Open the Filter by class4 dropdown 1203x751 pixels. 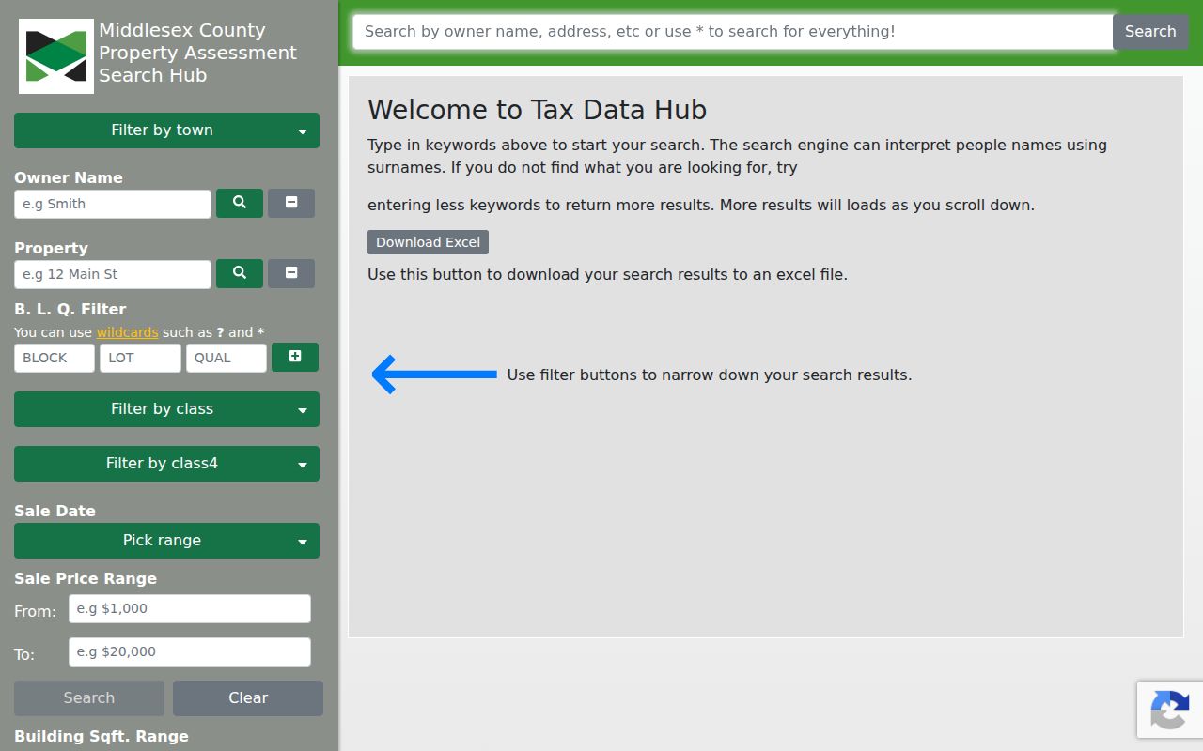pyautogui.click(x=166, y=464)
